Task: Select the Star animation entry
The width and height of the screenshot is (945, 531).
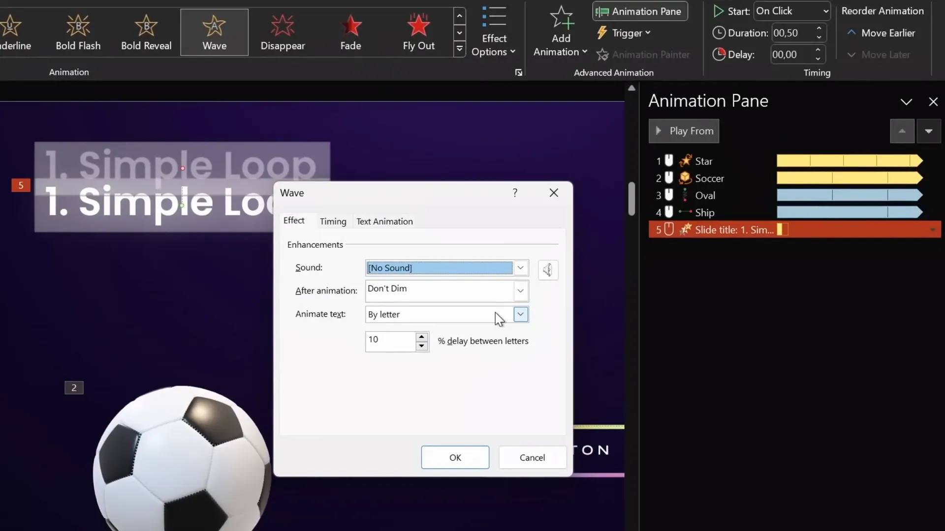Action: point(794,161)
